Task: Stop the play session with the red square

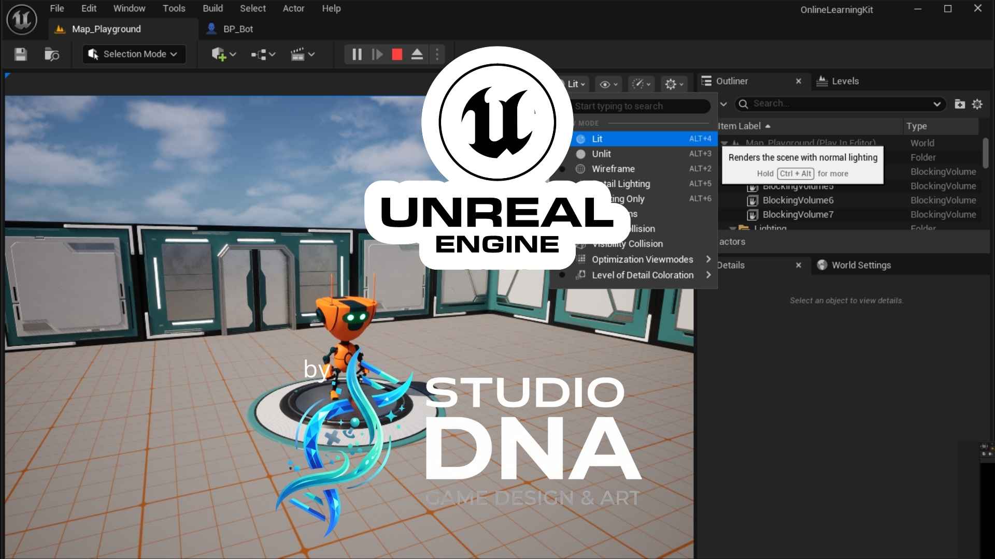Action: click(397, 54)
